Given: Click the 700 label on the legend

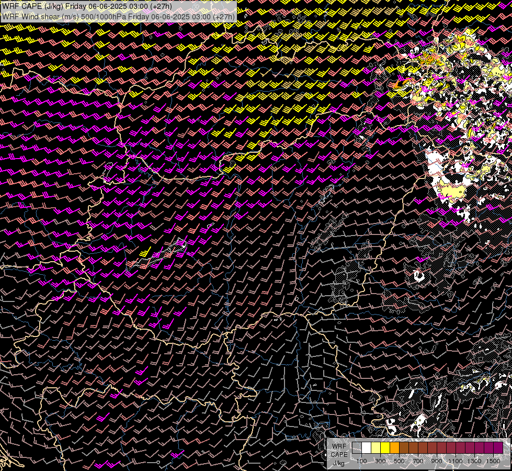Looking at the screenshot, I should click(418, 461).
